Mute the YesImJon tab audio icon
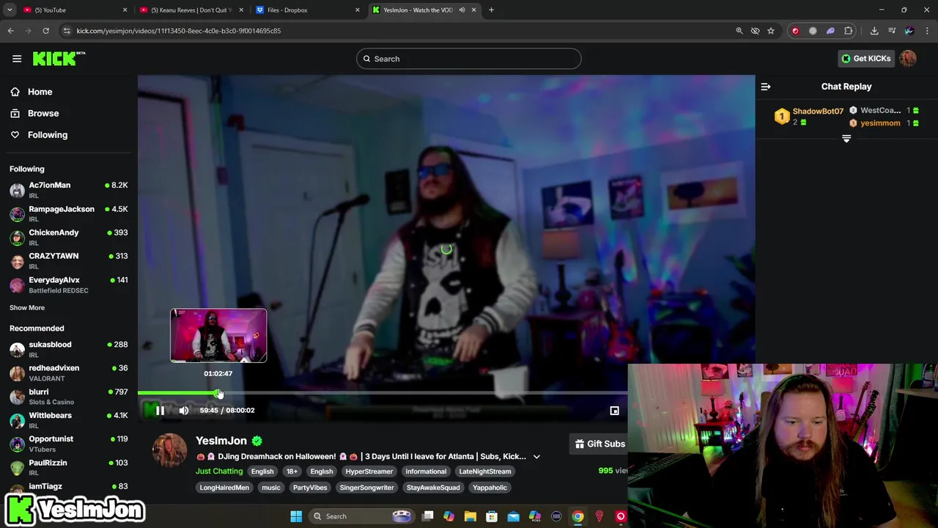938x528 pixels. coord(462,10)
